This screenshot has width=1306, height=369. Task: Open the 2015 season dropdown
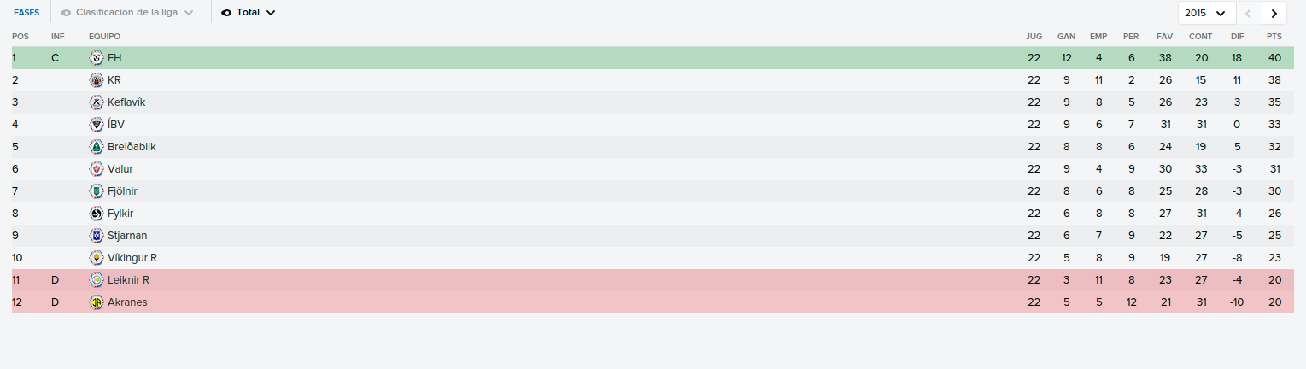(x=1206, y=13)
